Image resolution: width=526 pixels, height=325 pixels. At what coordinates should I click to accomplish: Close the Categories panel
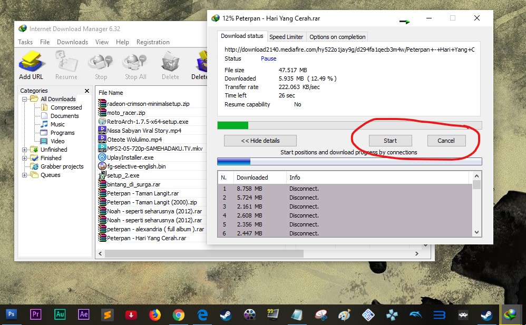click(x=87, y=91)
